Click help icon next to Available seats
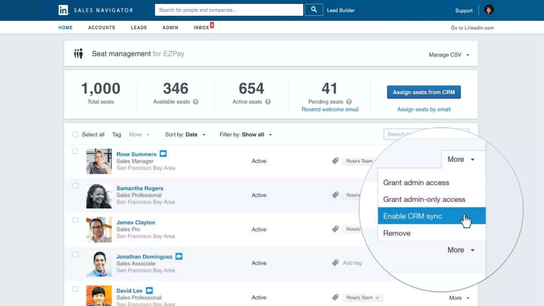544x306 pixels. (x=196, y=102)
